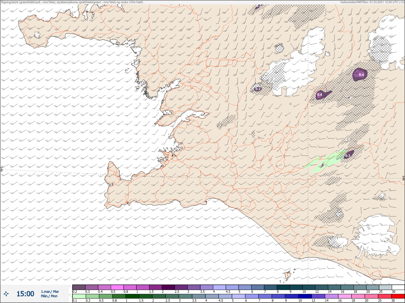Click the map title text starting 'Rigning/skúrir'
Viewport: 405px width, 303px height.
pyautogui.click(x=72, y=2)
